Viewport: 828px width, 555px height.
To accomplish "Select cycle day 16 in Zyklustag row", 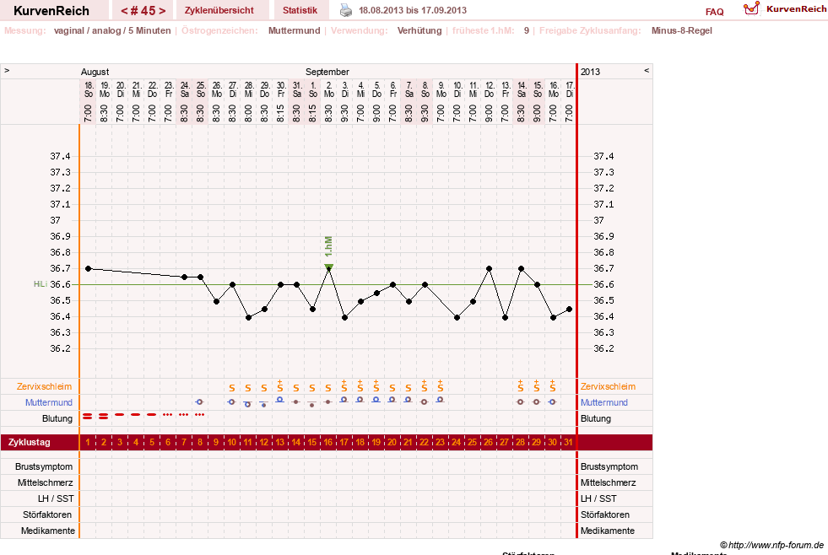I will pyautogui.click(x=328, y=442).
